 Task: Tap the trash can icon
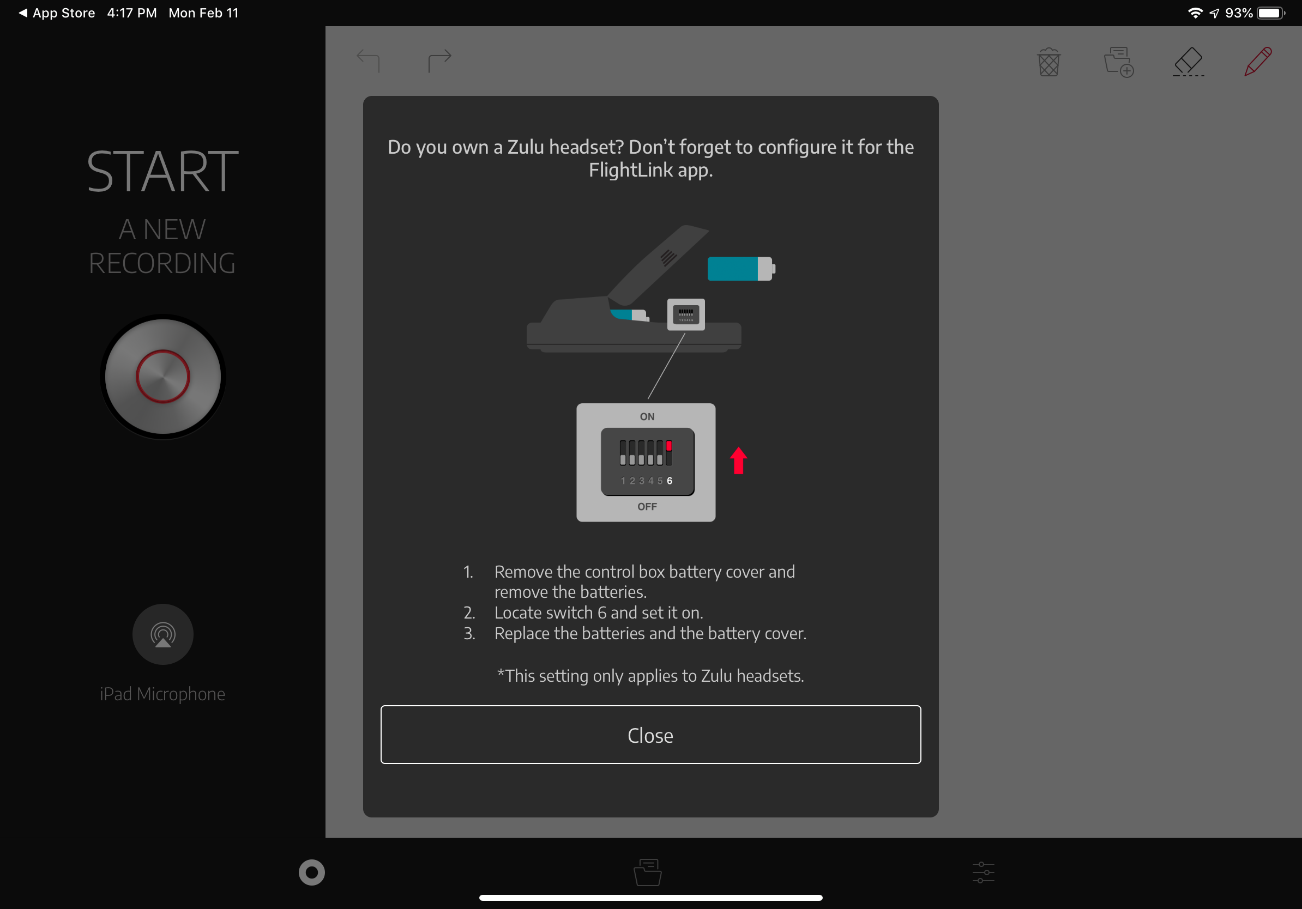1048,61
